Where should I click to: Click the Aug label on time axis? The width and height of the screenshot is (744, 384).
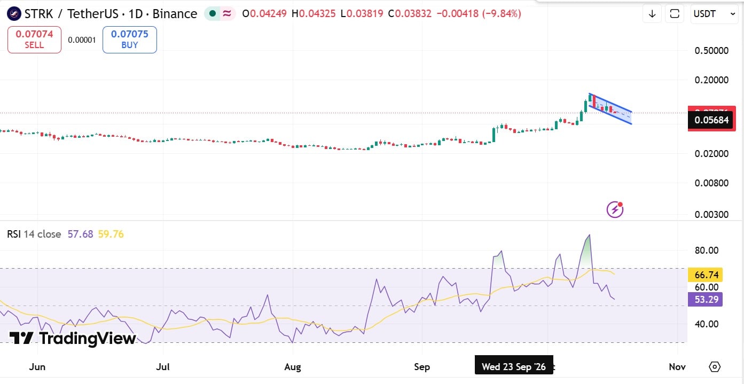293,367
